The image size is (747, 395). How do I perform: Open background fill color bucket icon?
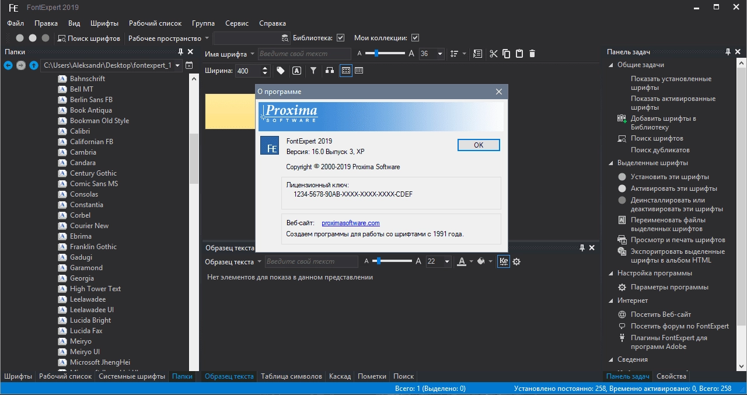[481, 261]
